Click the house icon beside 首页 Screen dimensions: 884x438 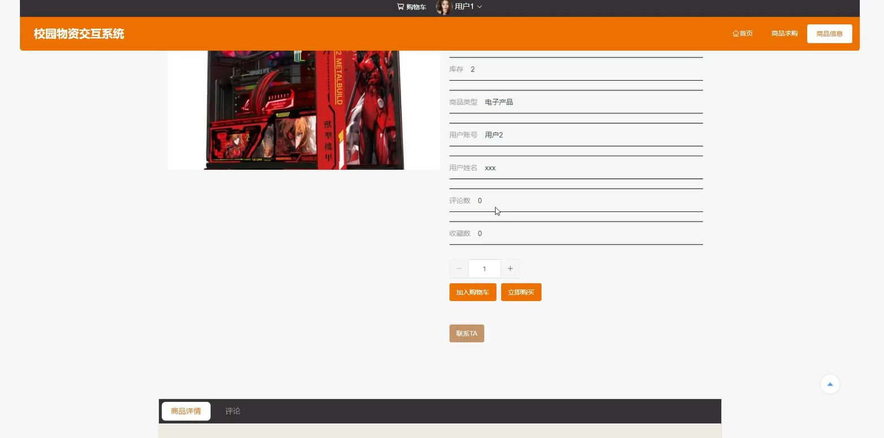(736, 34)
